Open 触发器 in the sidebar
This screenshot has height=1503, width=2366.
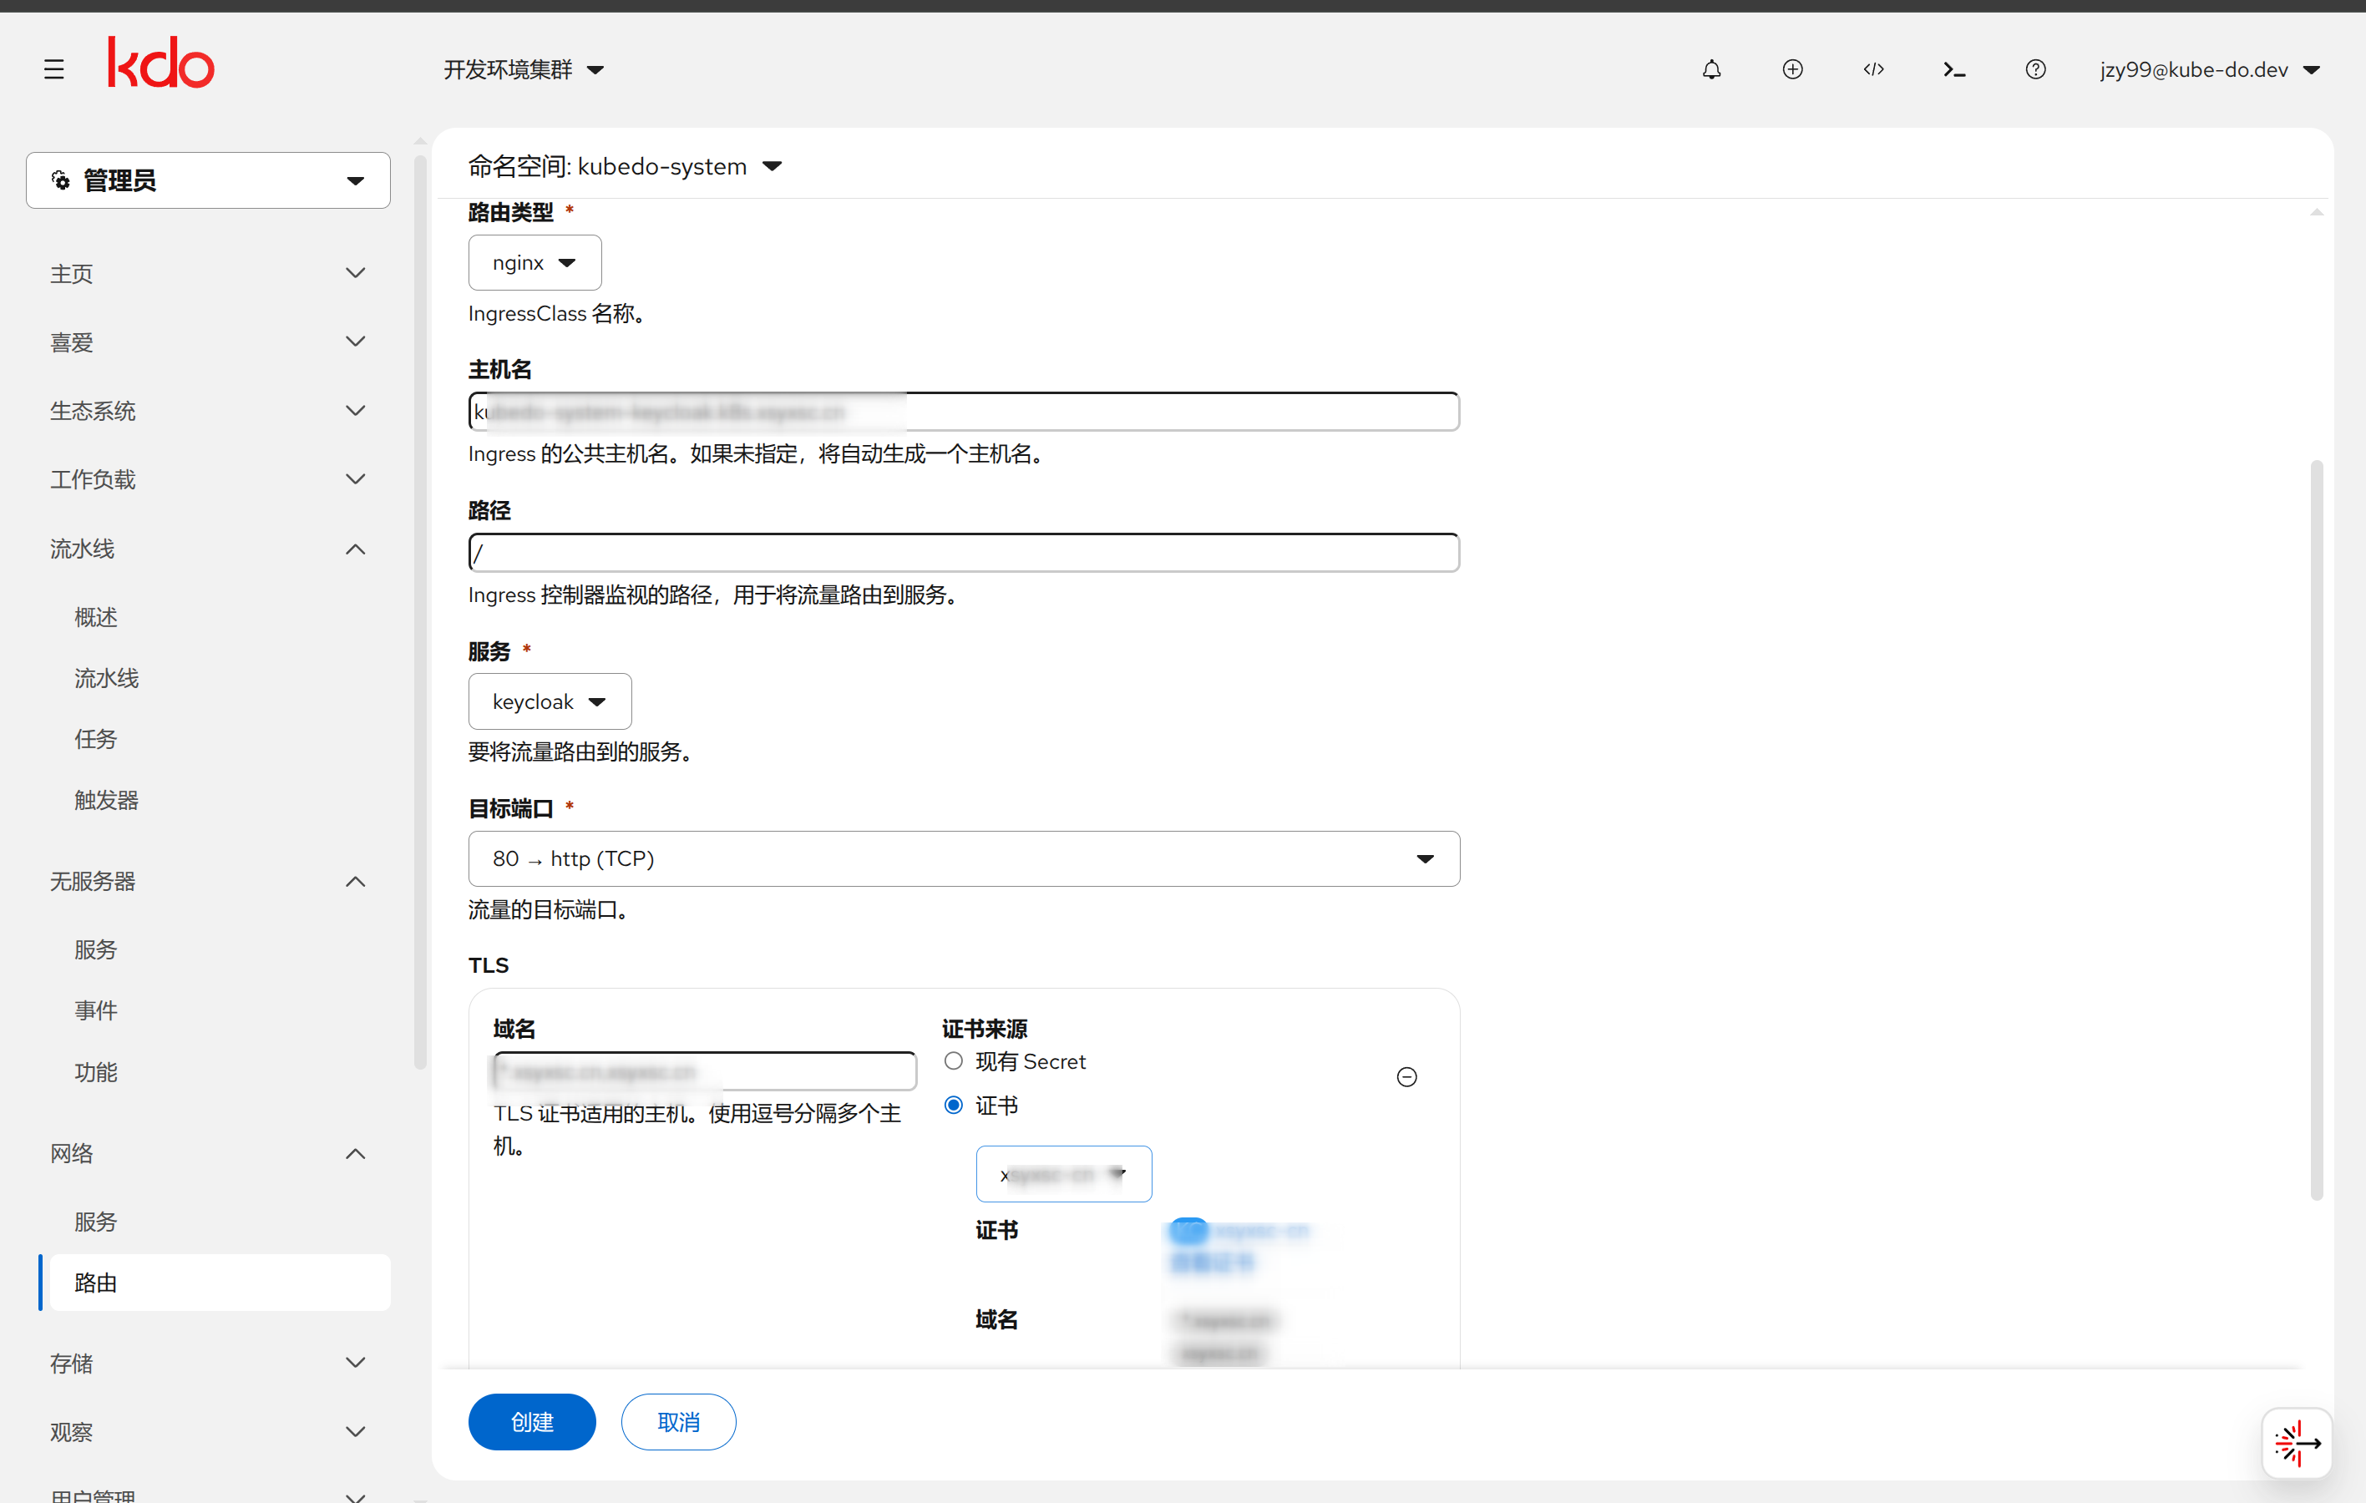tap(106, 800)
